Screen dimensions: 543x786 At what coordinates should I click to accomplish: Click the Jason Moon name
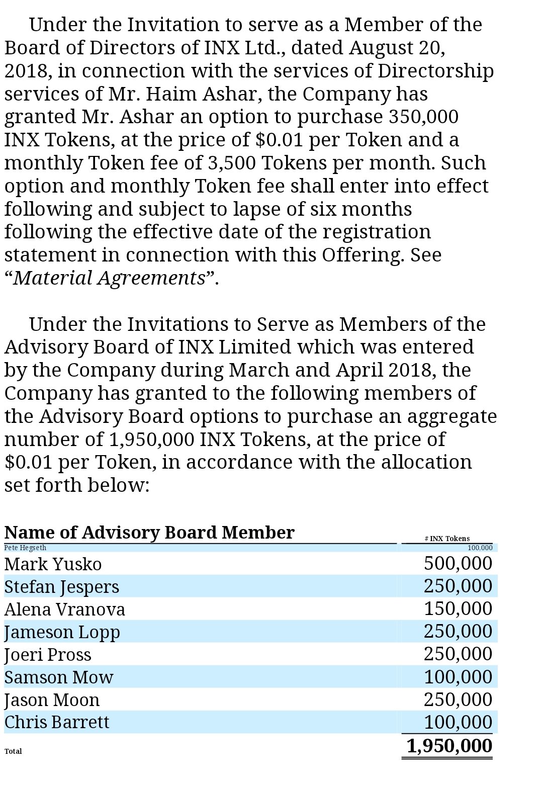click(x=52, y=700)
